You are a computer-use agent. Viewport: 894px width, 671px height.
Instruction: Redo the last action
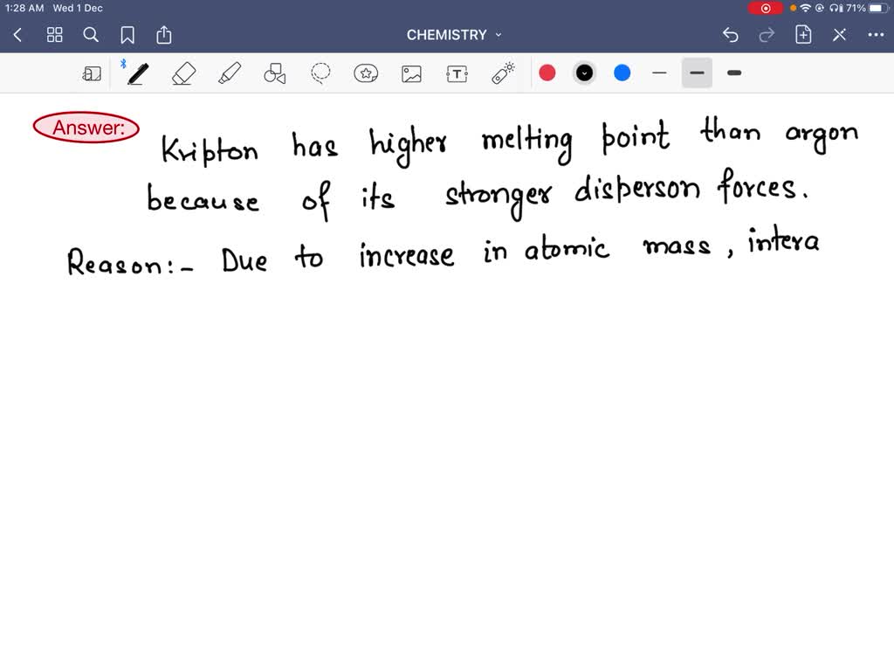[767, 35]
